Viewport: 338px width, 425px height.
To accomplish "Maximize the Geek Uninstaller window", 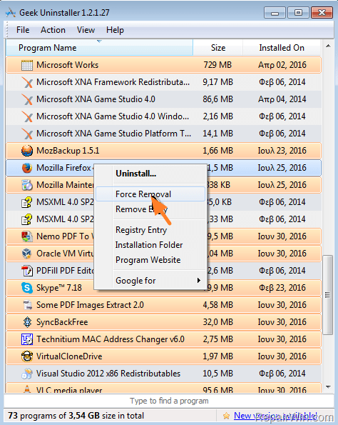I will (298, 12).
